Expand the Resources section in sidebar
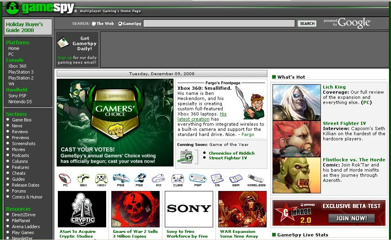Image resolution: width=391 pixels, height=240 pixels. point(18,209)
